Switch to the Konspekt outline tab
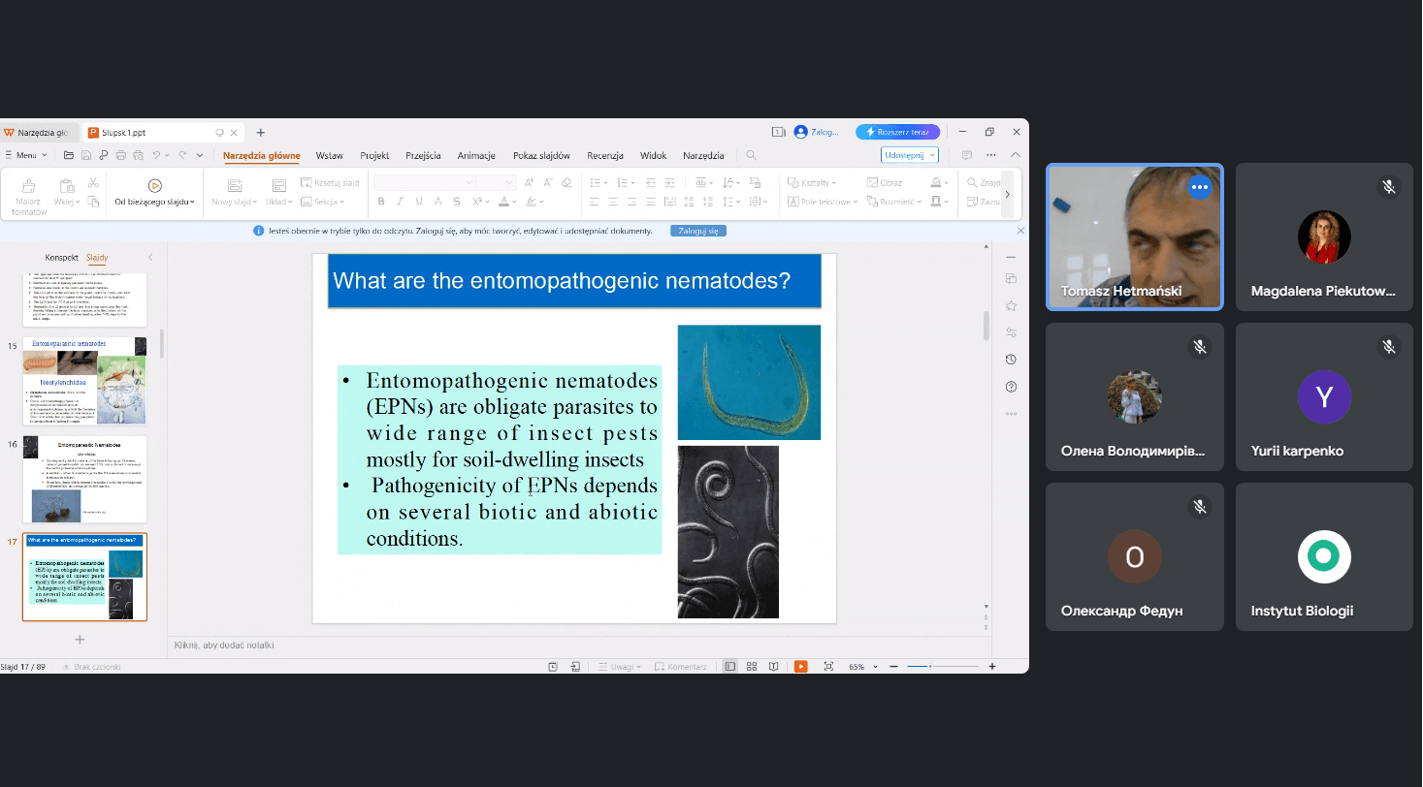1423x787 pixels. pos(61,258)
